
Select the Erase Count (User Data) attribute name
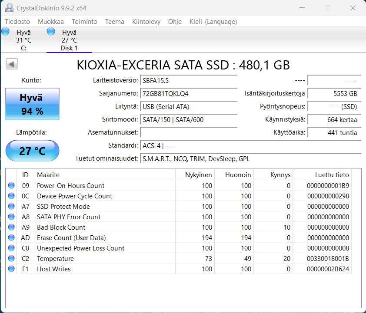[71, 238]
